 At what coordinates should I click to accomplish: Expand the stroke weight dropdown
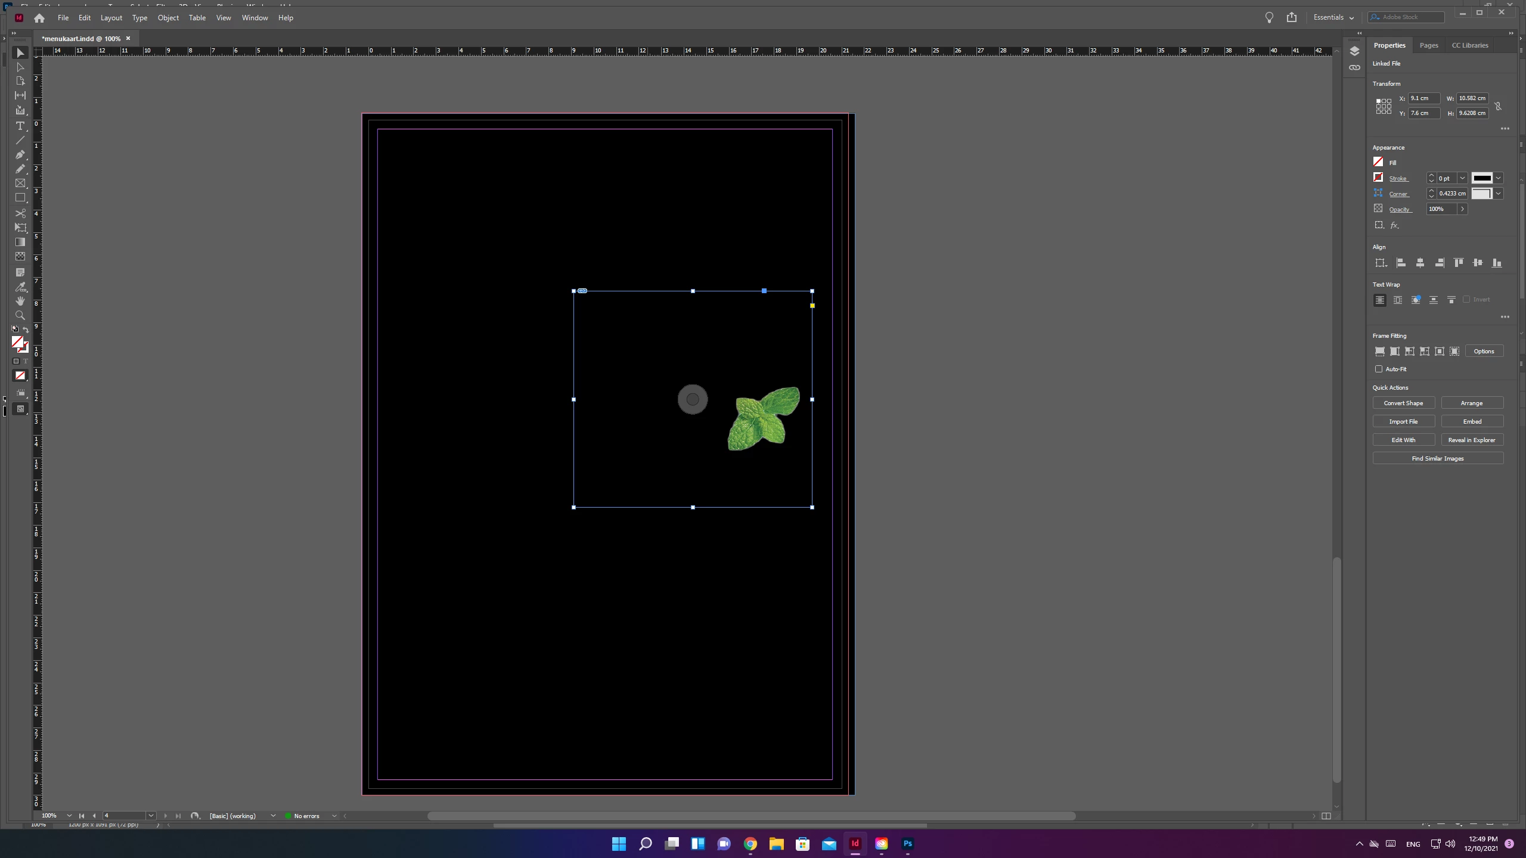pos(1462,178)
